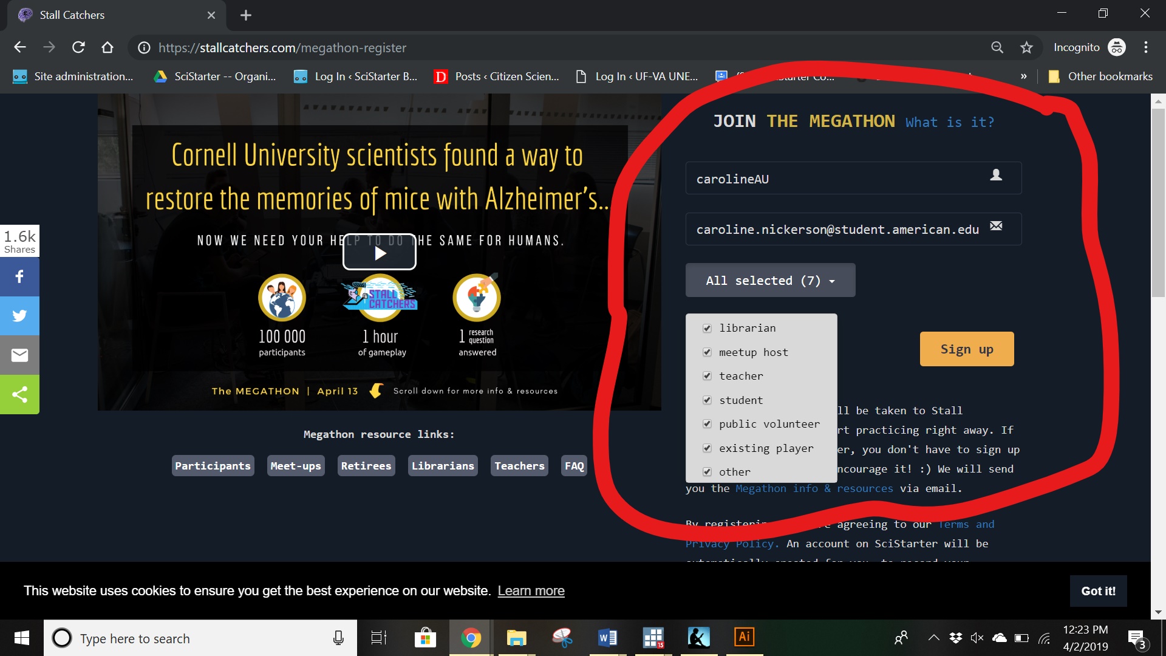The image size is (1166, 656).
Task: Collapse the All selected (7) dropdown
Action: 770,280
